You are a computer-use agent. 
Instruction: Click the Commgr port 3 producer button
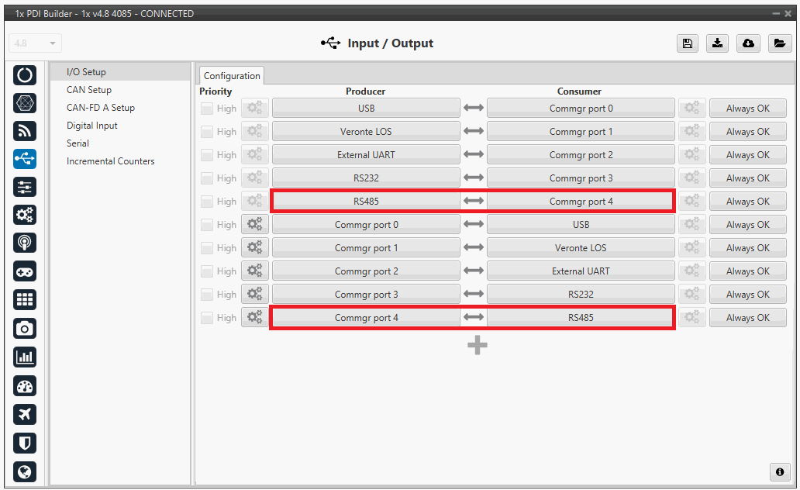(x=366, y=295)
